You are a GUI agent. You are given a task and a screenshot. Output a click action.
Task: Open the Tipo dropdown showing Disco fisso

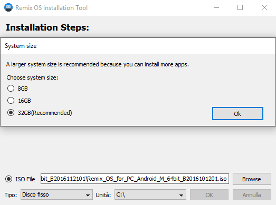[x=56, y=194]
